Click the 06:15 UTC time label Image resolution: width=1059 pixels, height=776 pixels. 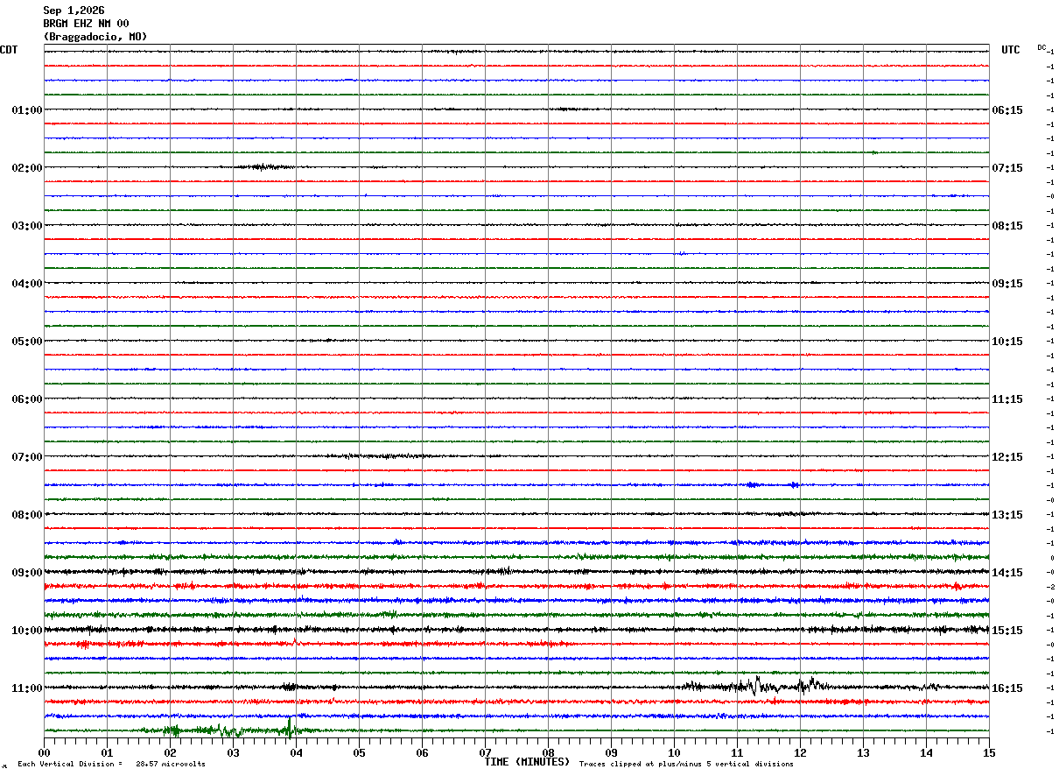[1007, 110]
